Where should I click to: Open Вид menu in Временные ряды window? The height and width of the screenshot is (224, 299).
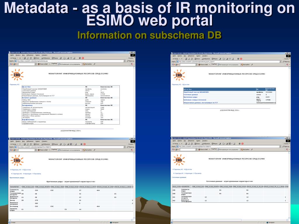[23, 141]
